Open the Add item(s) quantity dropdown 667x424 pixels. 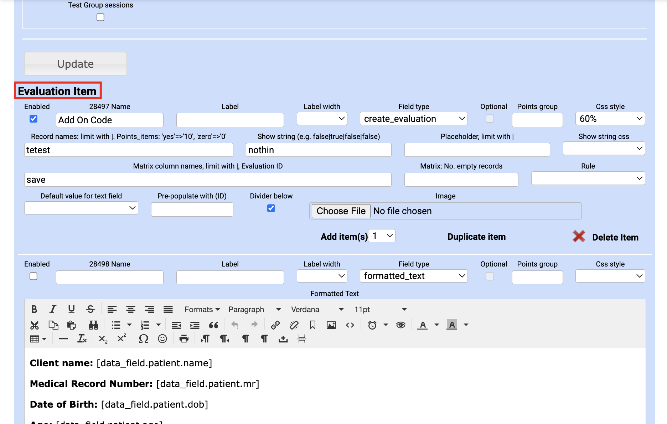[x=381, y=236]
